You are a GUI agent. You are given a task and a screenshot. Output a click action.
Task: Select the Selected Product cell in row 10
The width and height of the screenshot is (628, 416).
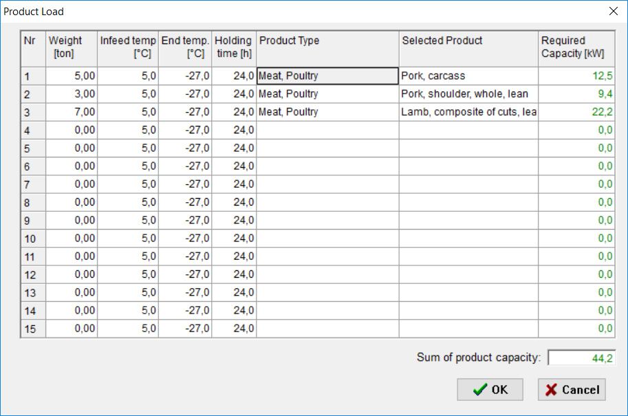tap(468, 238)
